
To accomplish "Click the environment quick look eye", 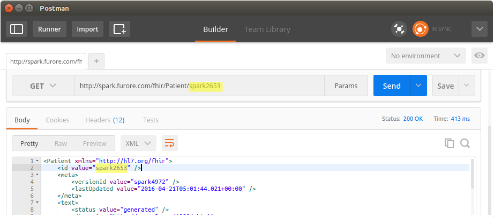I will coord(479,56).
